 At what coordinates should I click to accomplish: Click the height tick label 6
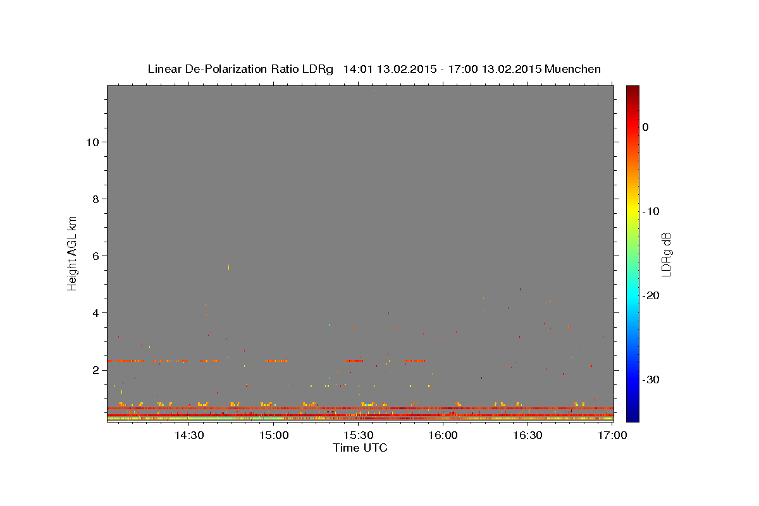[x=94, y=256]
